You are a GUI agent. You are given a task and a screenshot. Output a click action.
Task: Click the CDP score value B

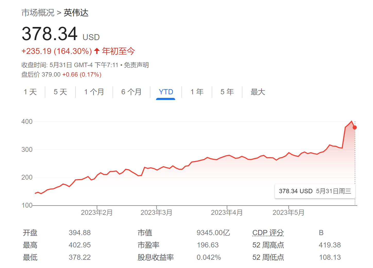[x=321, y=233]
